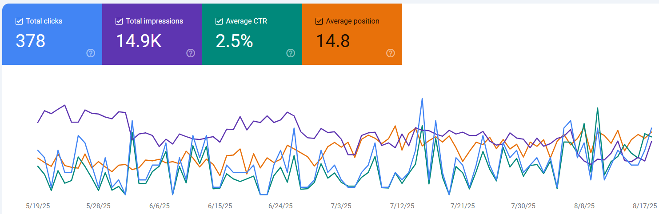Open help icon on Total impressions card
Screen dimensions: 659x214
(x=191, y=53)
